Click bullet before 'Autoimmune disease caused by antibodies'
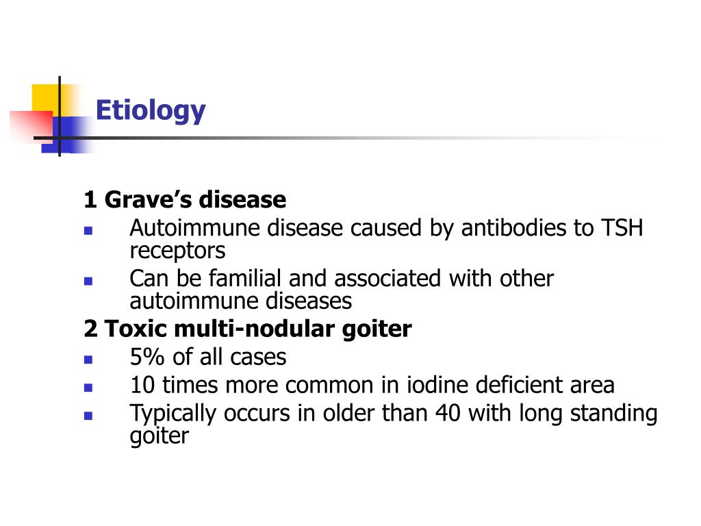701x526 pixels. click(88, 231)
